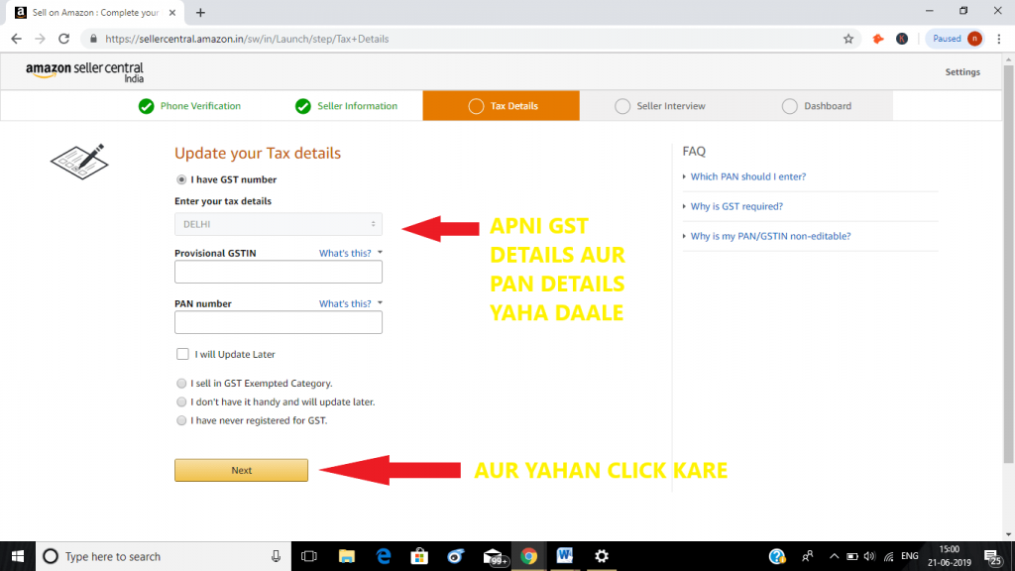Open the orange browser extension icon
The image size is (1015, 571).
click(x=878, y=39)
